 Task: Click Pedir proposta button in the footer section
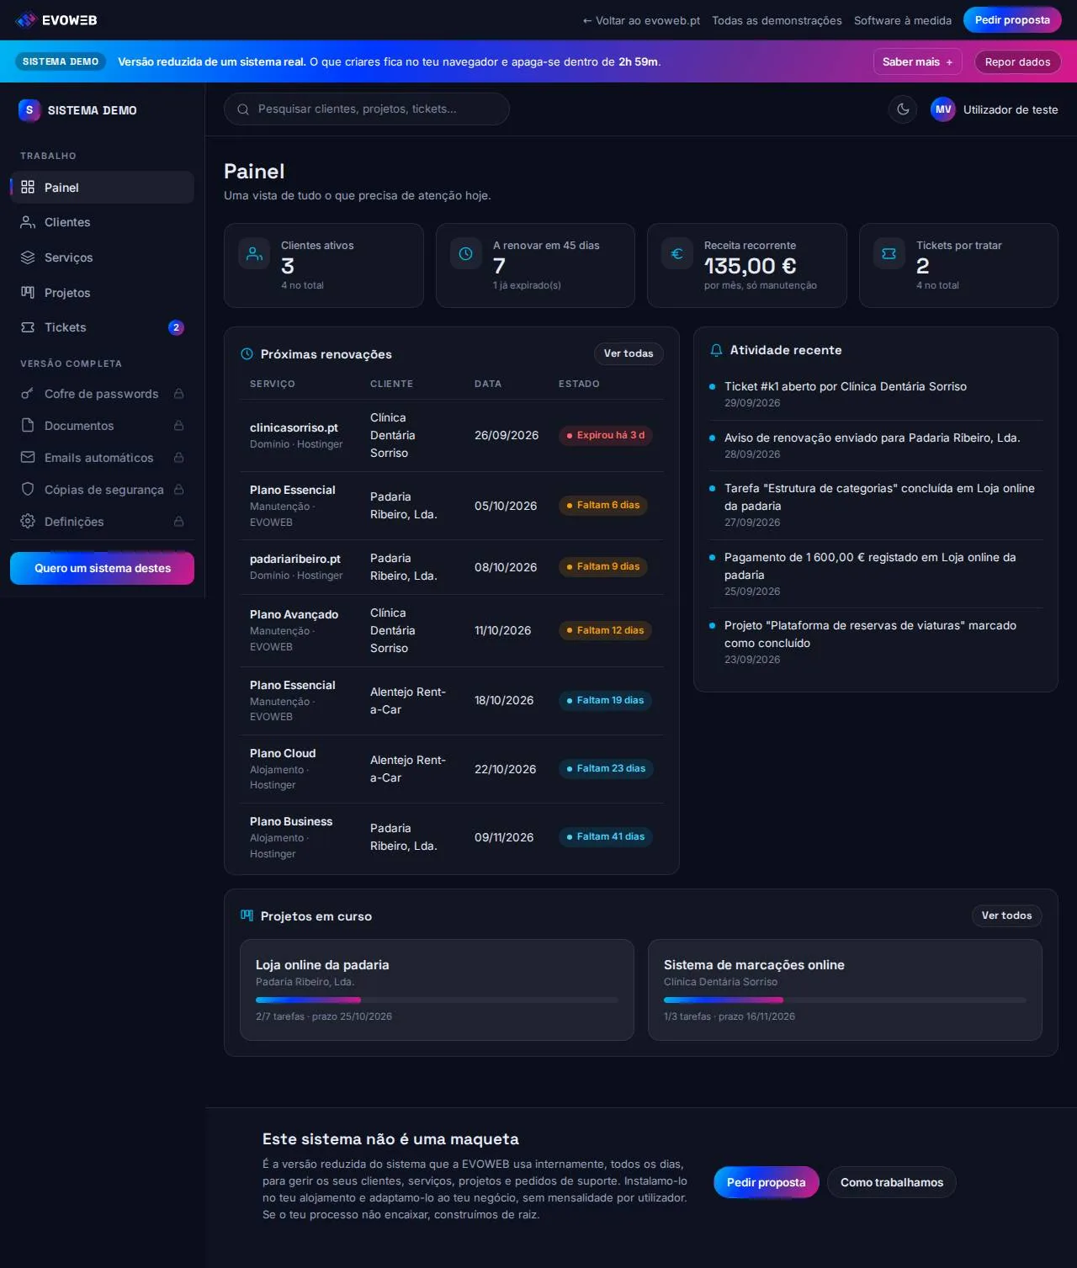[767, 1182]
